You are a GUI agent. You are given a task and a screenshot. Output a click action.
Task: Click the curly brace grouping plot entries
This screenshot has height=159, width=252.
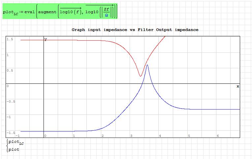[x=7, y=146]
